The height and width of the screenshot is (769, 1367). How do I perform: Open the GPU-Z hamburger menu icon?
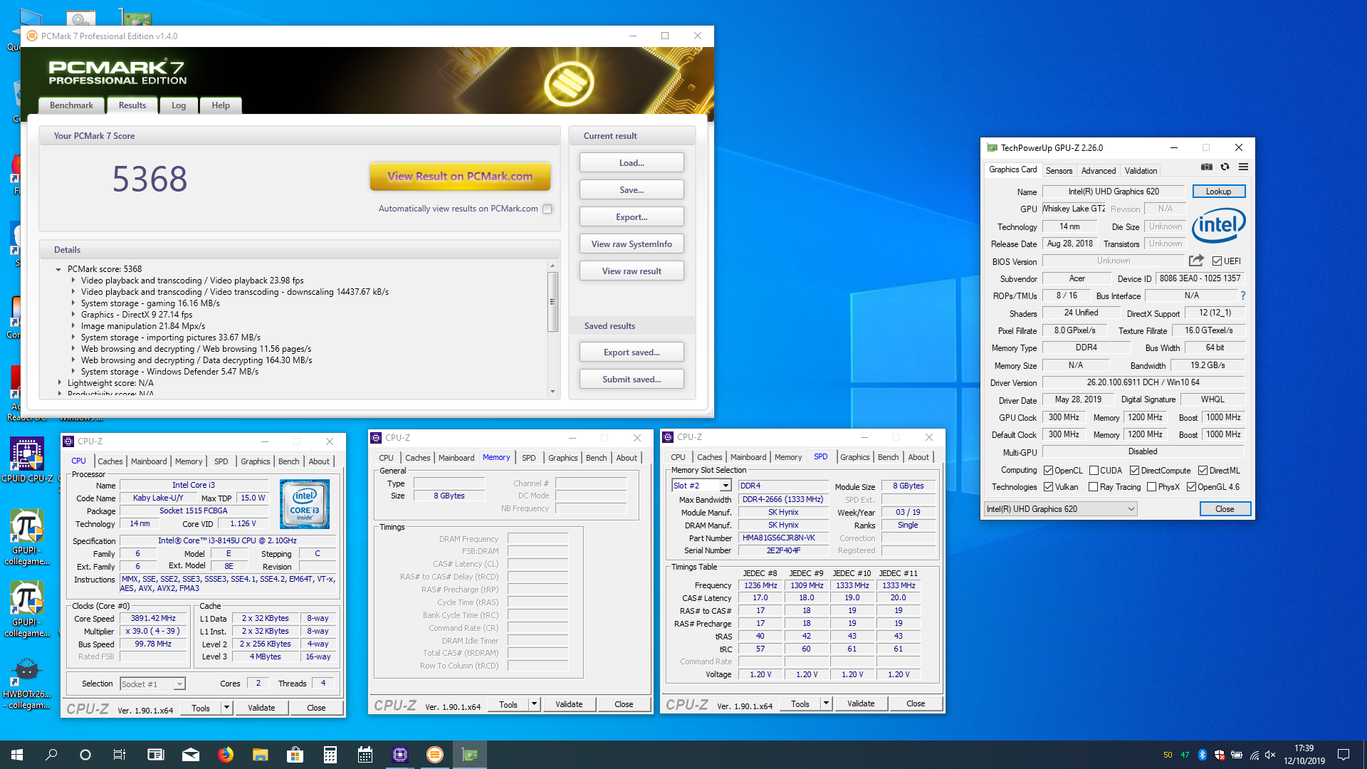click(x=1243, y=167)
